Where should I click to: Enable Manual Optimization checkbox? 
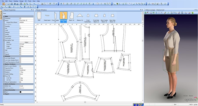click(20, 82)
